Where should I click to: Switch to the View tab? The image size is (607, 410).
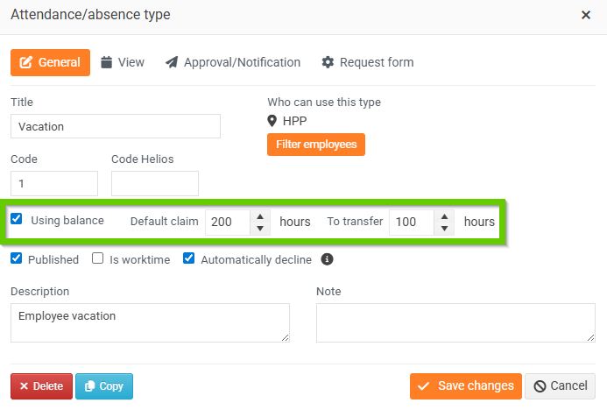click(123, 62)
